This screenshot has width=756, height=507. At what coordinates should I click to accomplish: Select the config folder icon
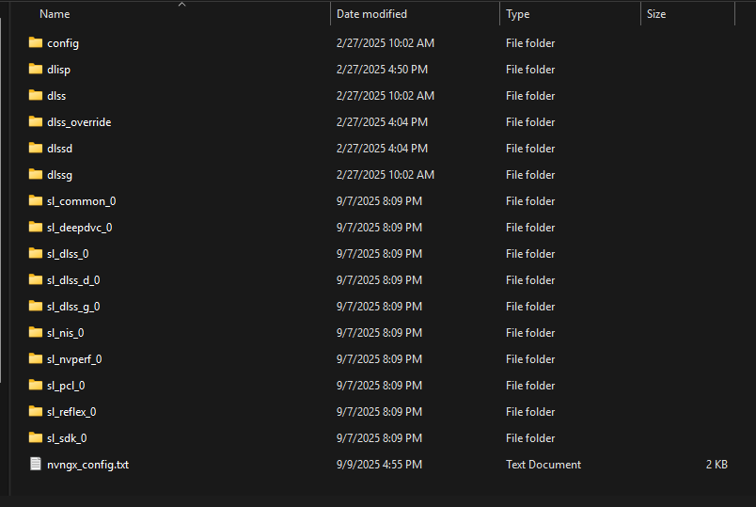pyautogui.click(x=35, y=42)
